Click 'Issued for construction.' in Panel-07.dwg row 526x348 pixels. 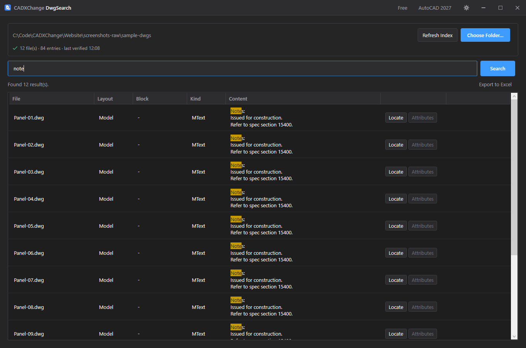[256, 280]
